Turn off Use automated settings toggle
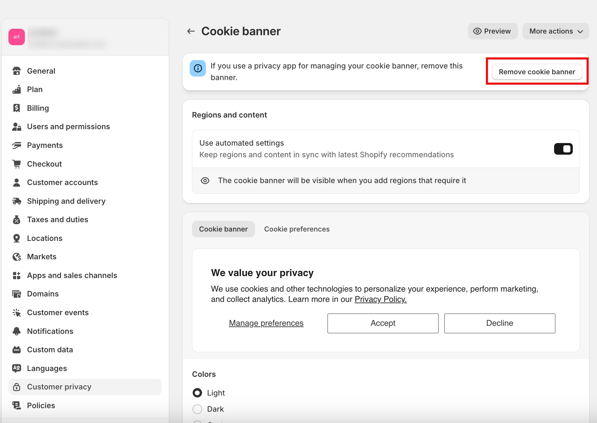This screenshot has height=423, width=597. 563,149
